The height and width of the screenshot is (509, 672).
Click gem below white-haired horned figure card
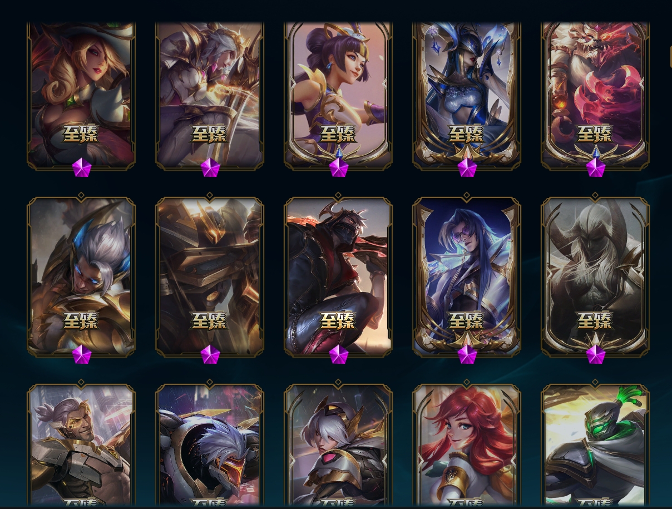(596, 354)
